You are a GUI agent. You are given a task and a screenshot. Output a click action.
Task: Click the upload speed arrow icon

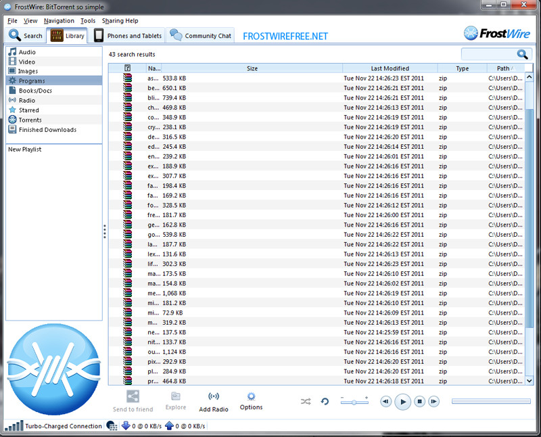click(170, 425)
